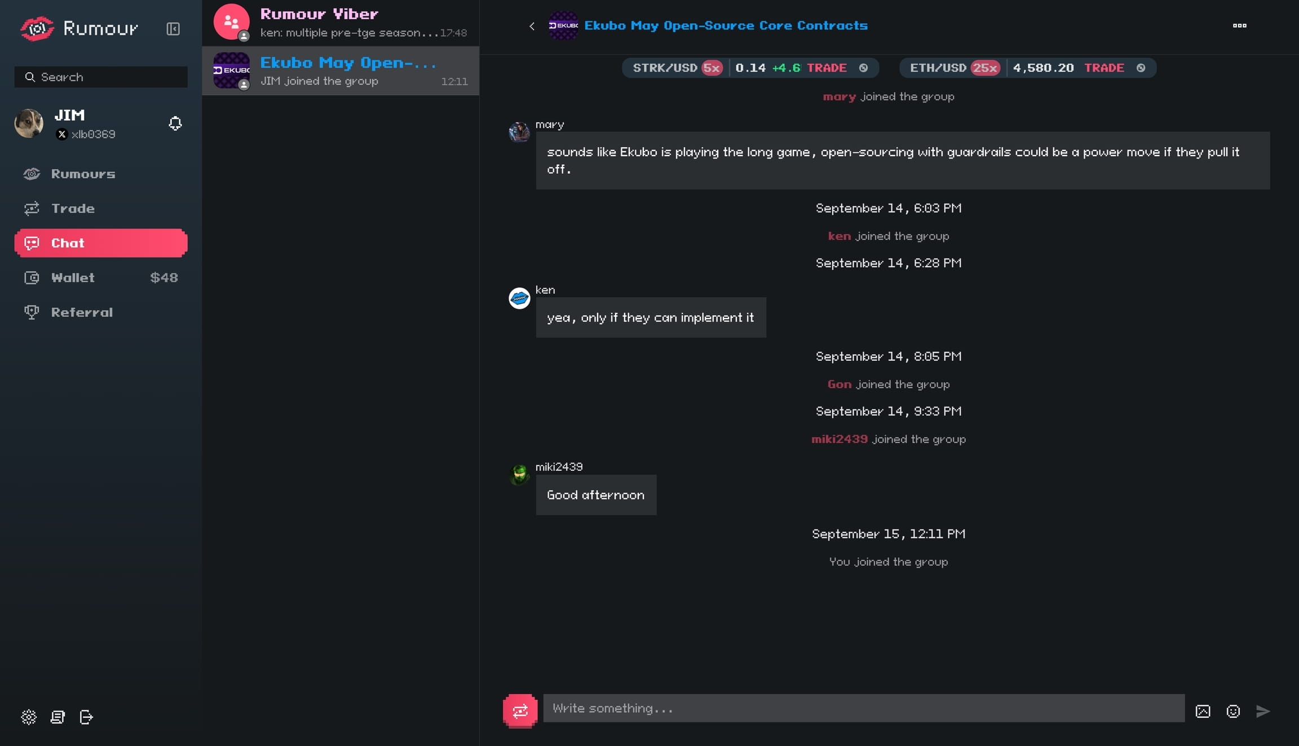The height and width of the screenshot is (746, 1299).
Task: Click the image attachment icon
Action: 1203,711
